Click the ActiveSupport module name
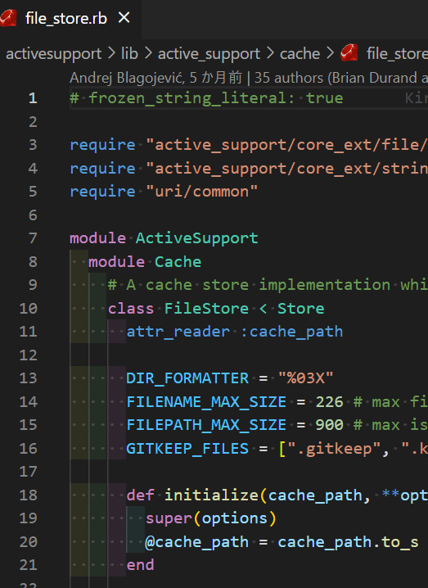Screen dimensions: 428x588 (196, 238)
